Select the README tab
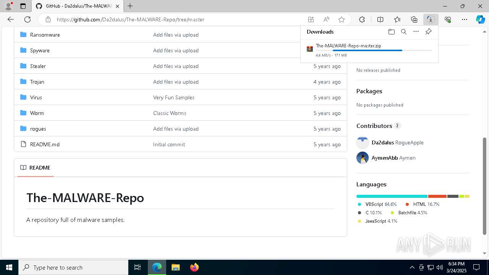 [35, 168]
